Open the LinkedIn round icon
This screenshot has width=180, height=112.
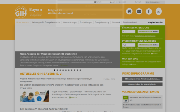tap(159, 11)
